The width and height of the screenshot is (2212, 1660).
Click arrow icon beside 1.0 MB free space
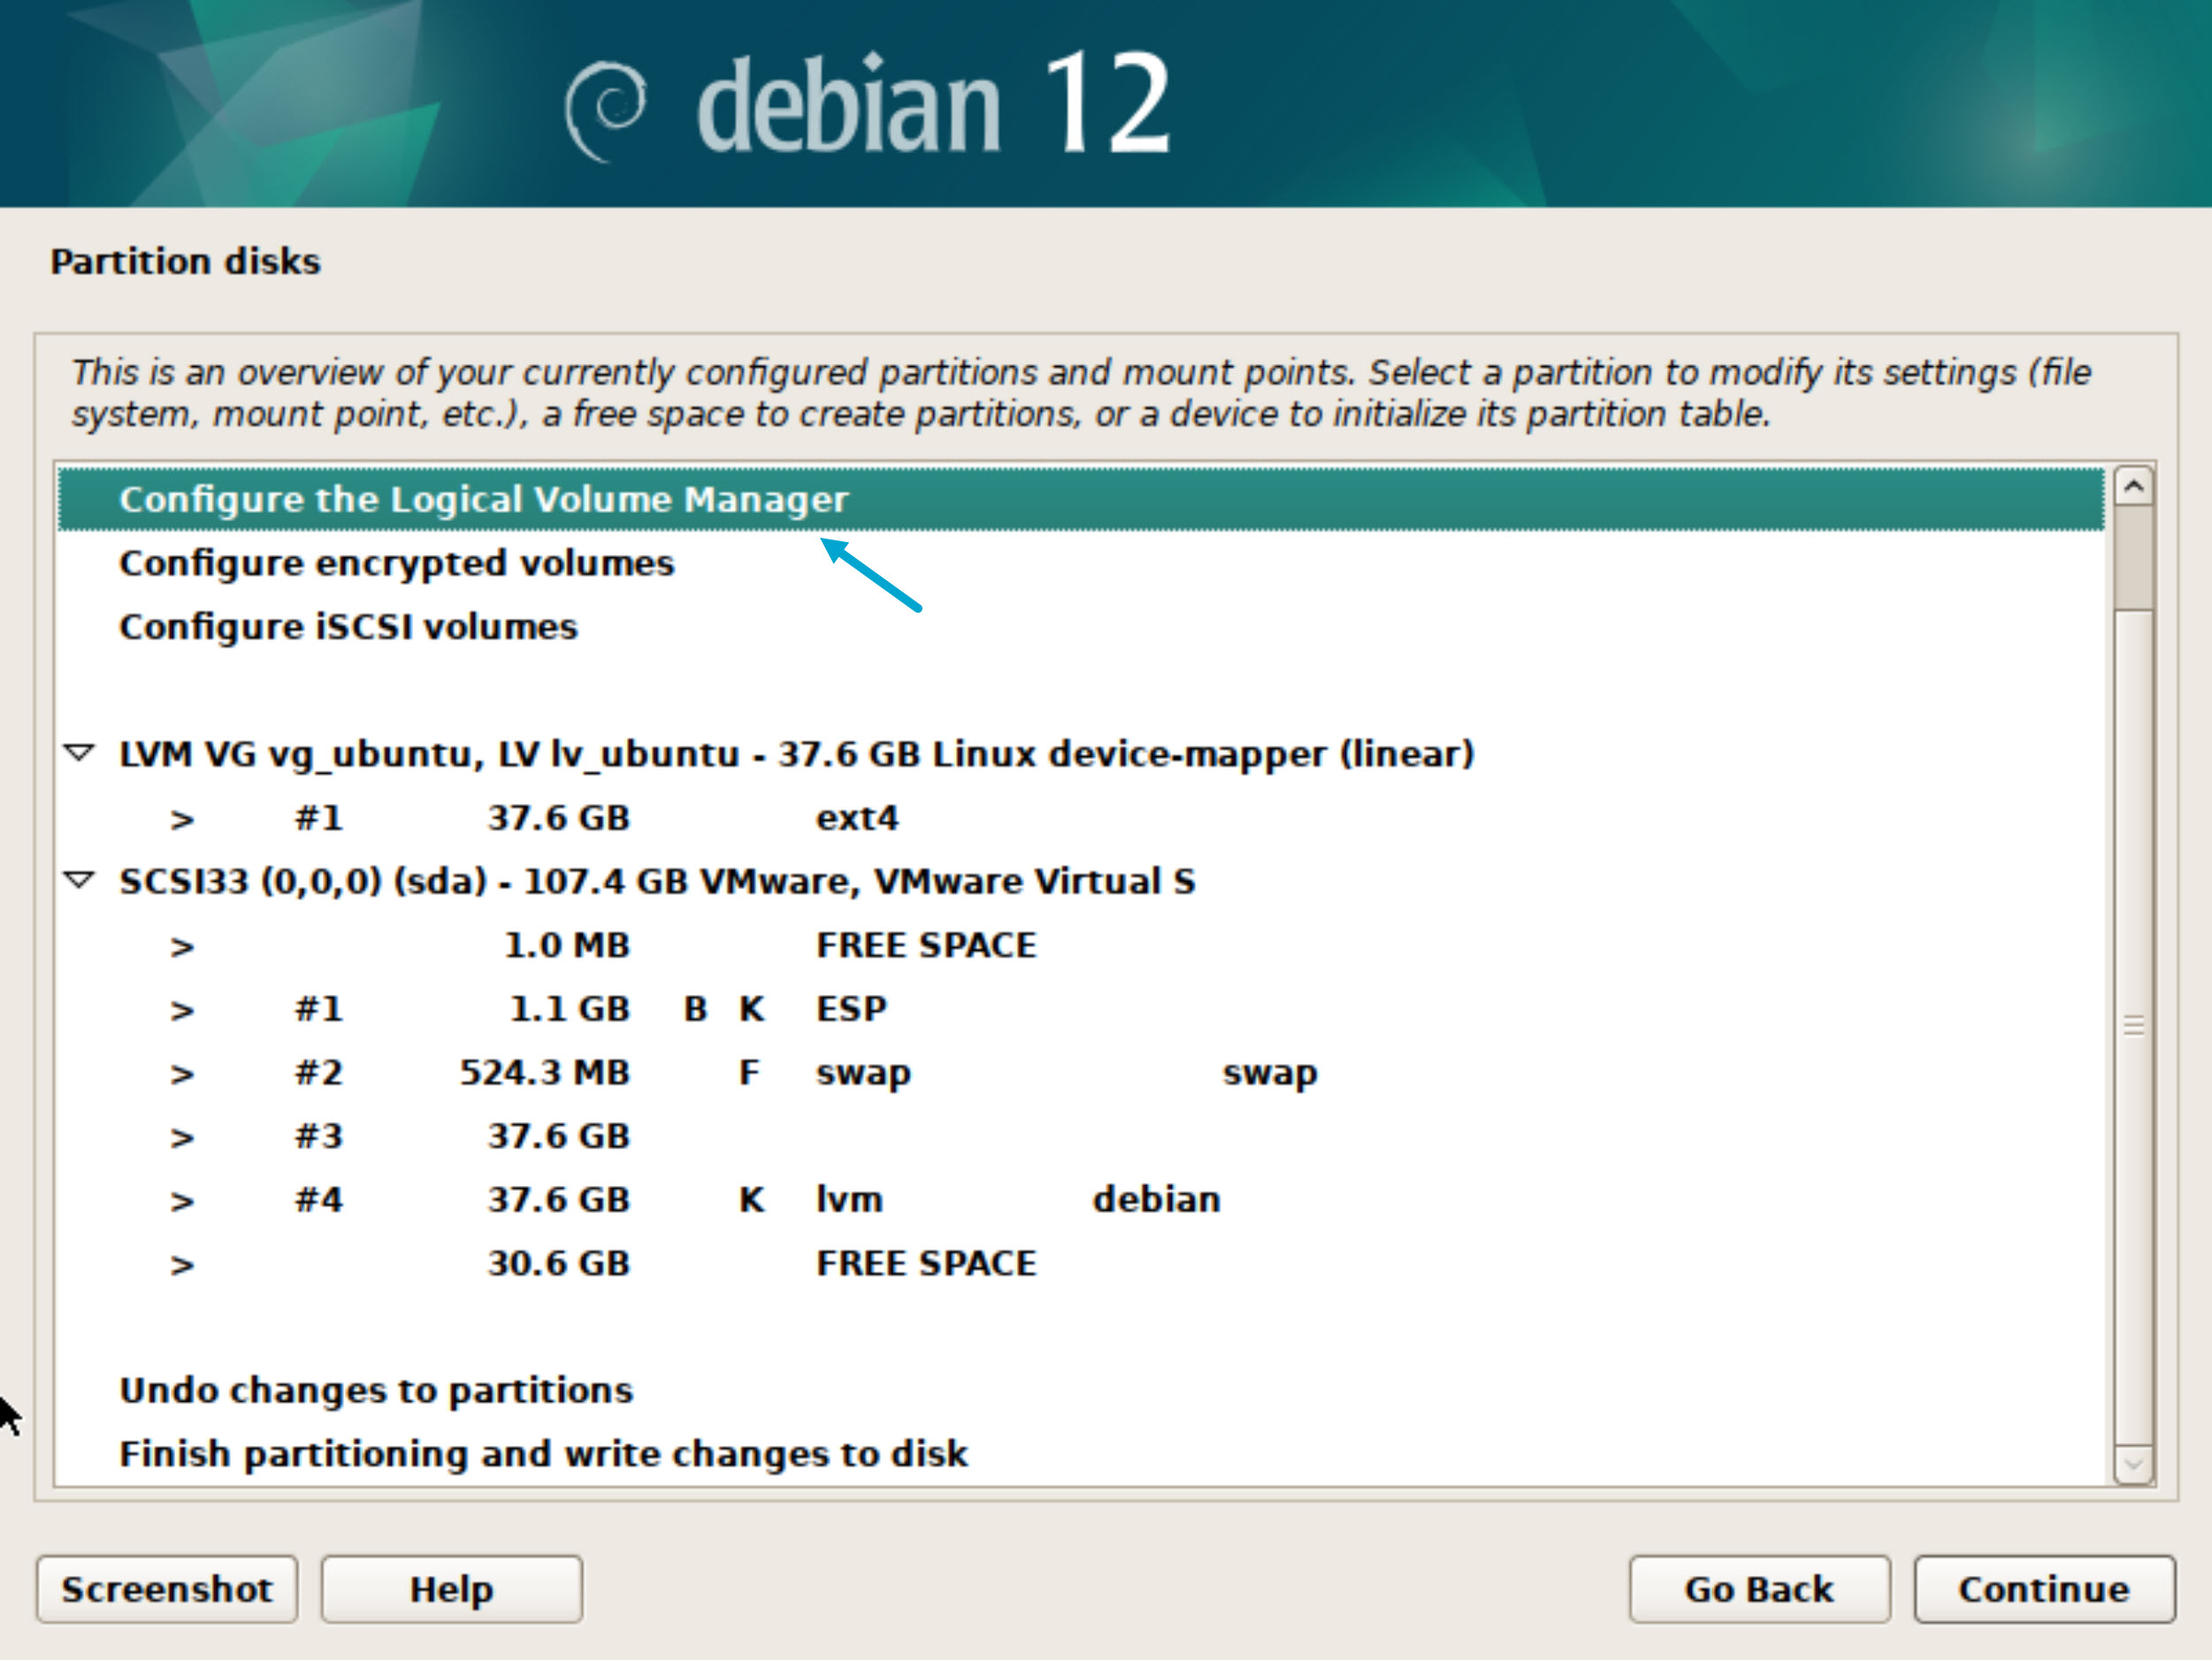coord(182,946)
